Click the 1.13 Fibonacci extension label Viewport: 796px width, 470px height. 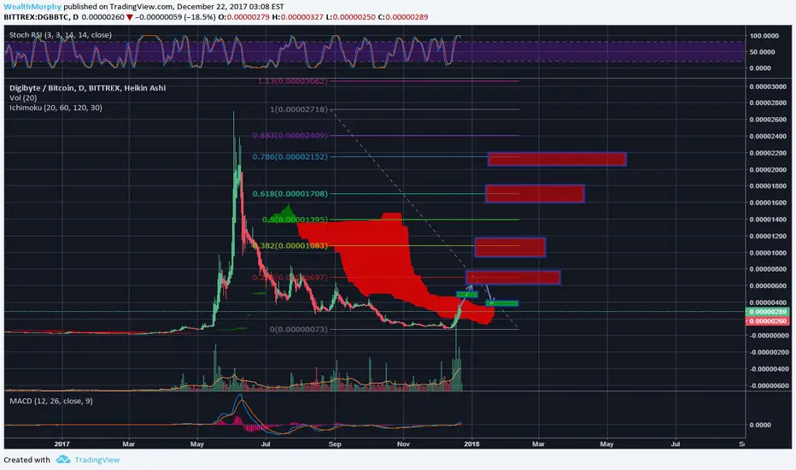(292, 81)
